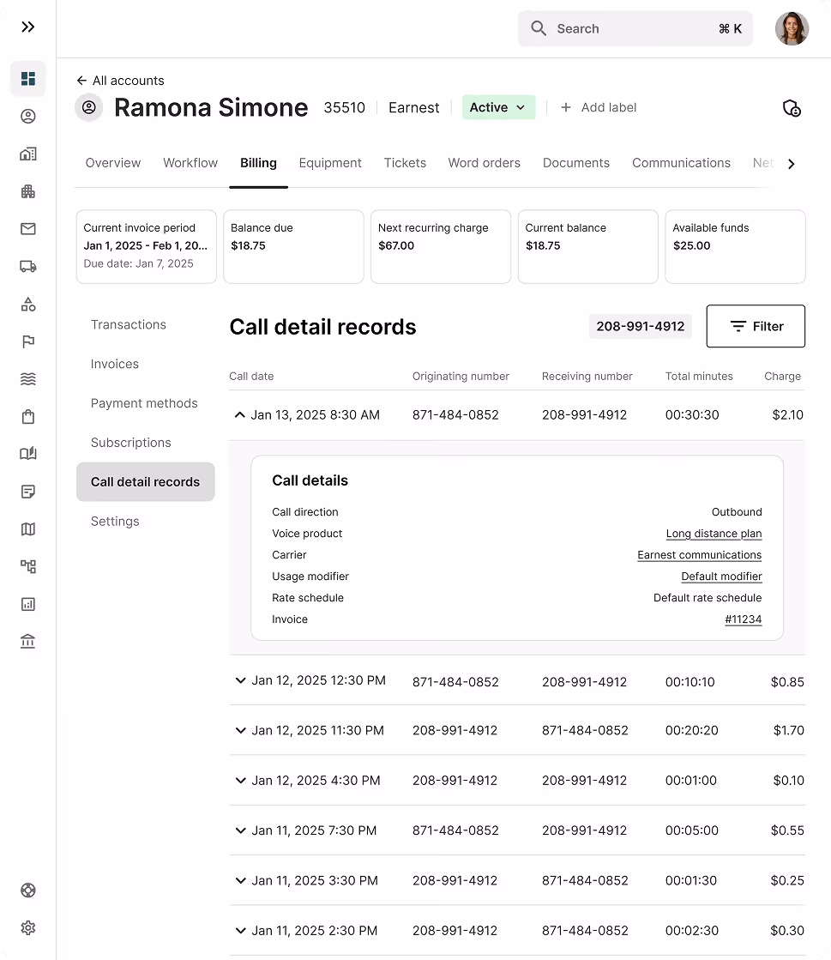This screenshot has width=831, height=960.
Task: Open the map icon in the sidebar
Action: click(28, 529)
